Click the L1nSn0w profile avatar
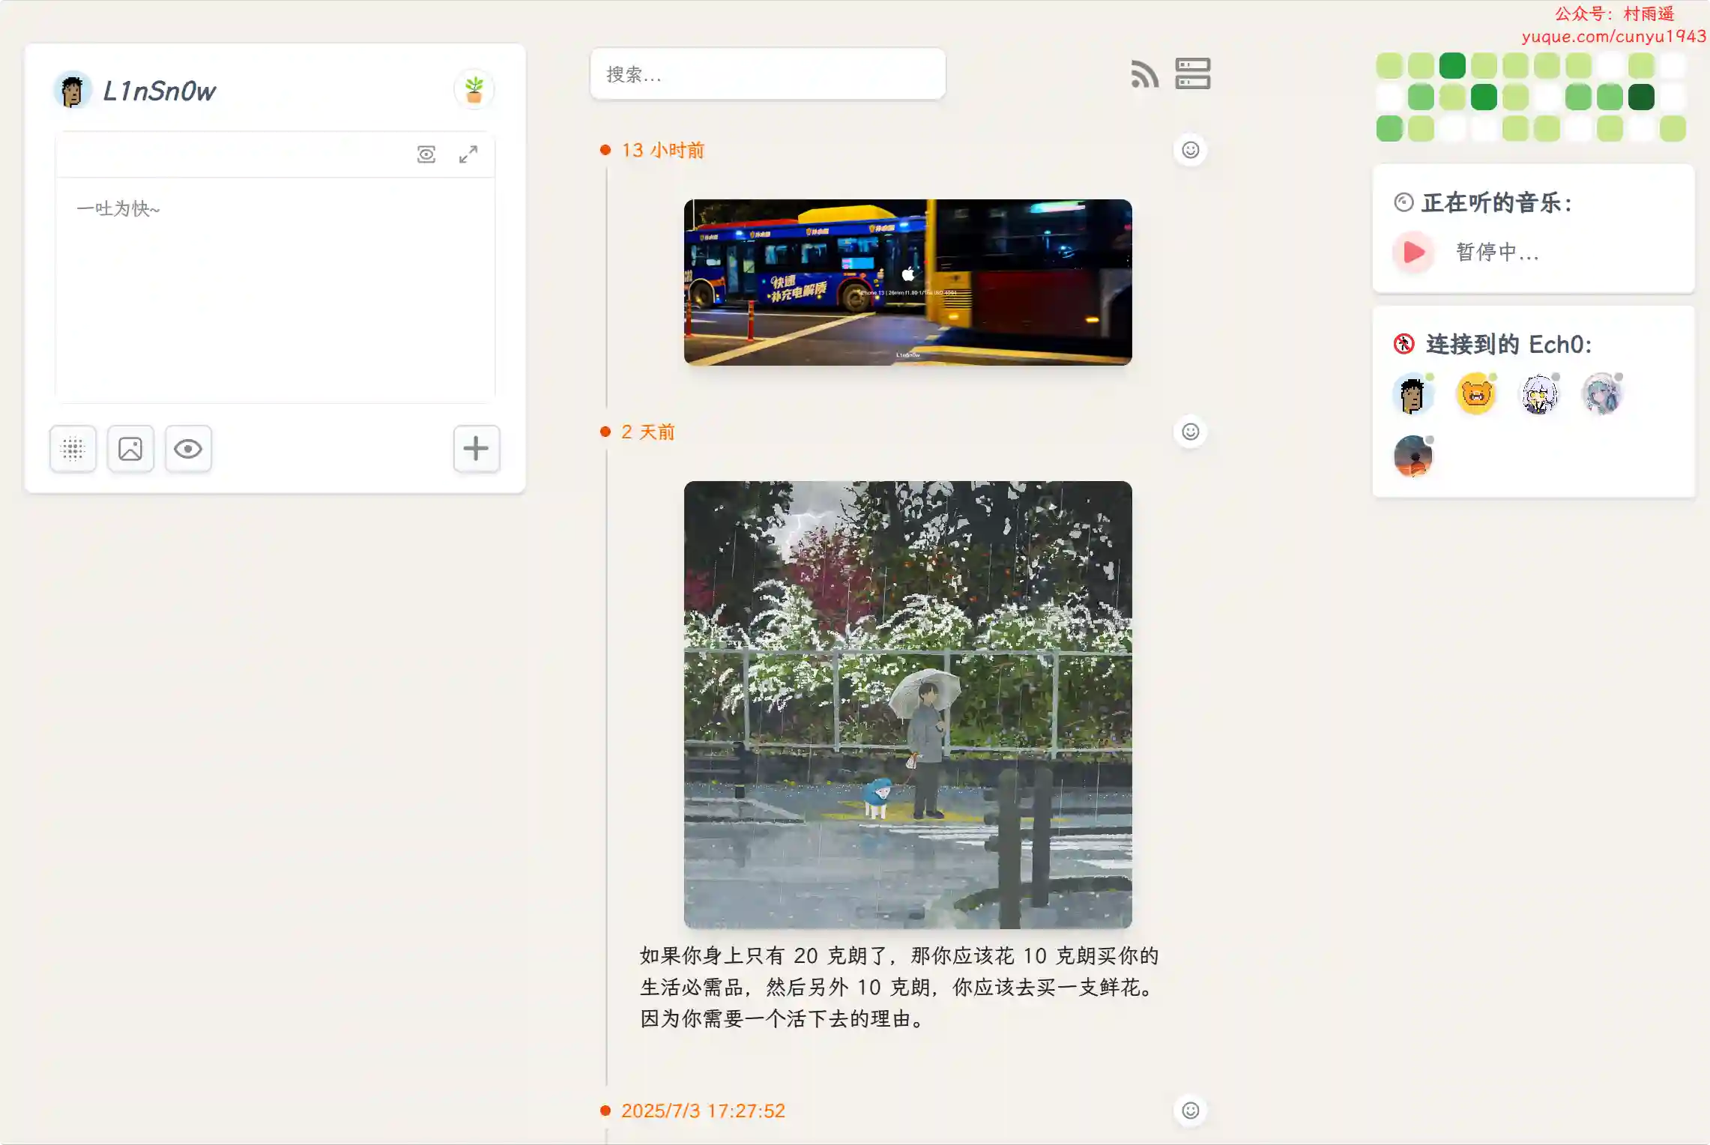 coord(73,90)
